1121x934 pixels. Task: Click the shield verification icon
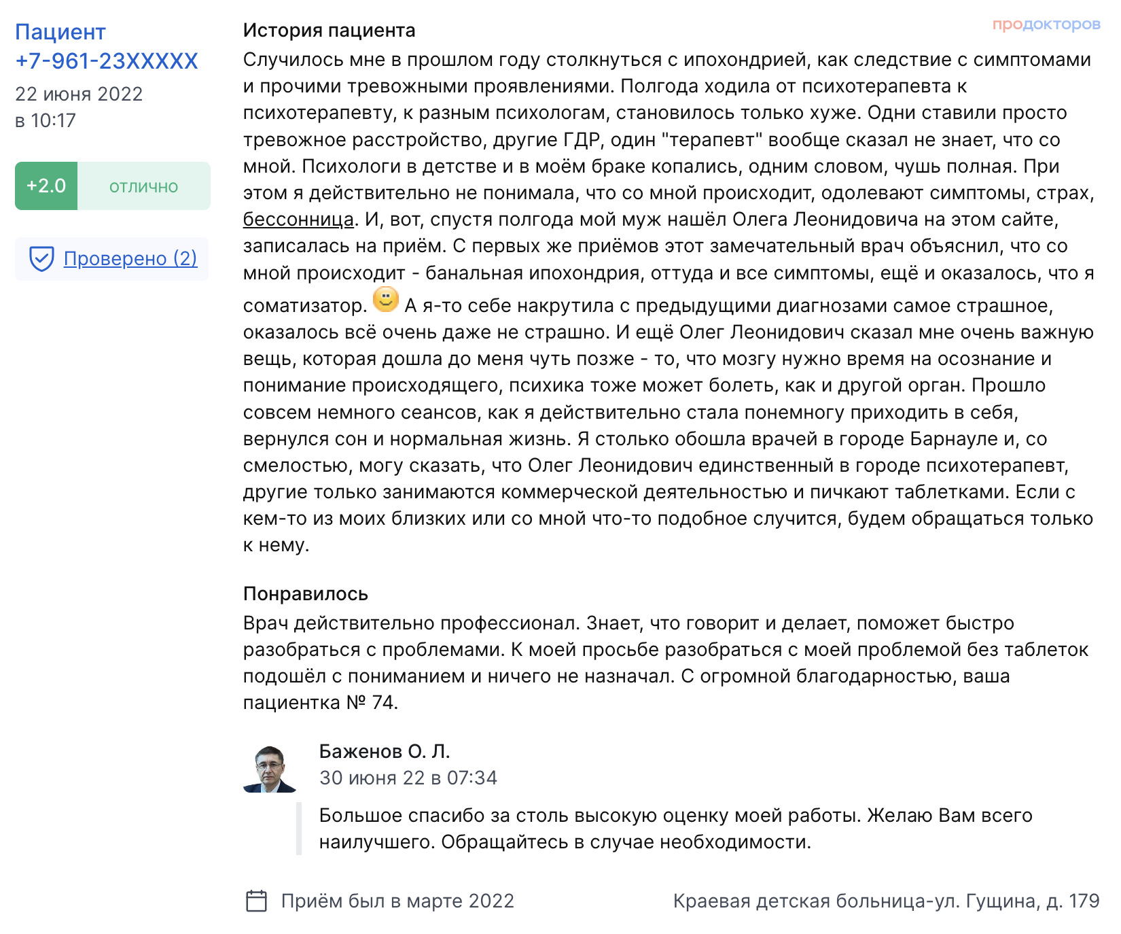[x=41, y=259]
